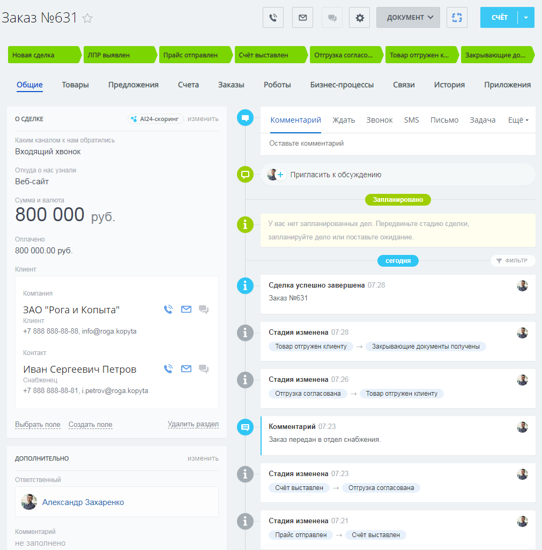Expand the Ещё menu in timeline

coord(518,120)
